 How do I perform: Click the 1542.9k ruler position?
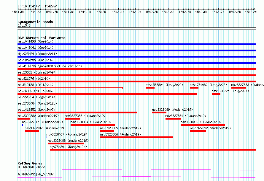coord(251,12)
